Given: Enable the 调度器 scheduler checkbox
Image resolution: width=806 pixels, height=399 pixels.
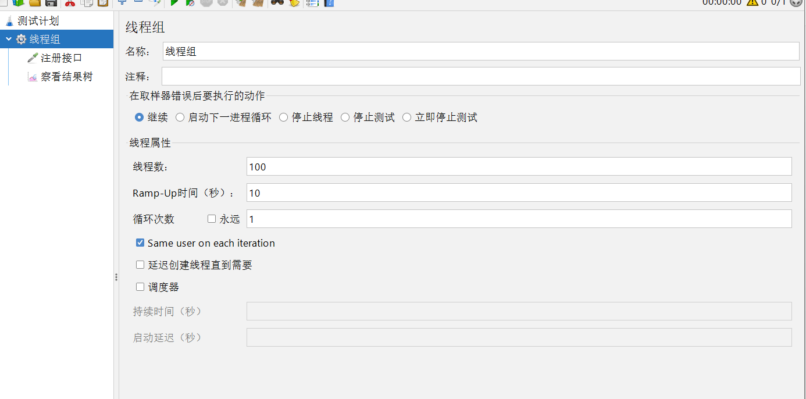Looking at the screenshot, I should click(140, 287).
